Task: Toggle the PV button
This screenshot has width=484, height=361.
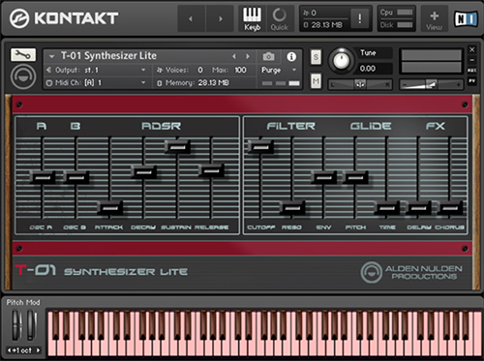Action: point(472,80)
